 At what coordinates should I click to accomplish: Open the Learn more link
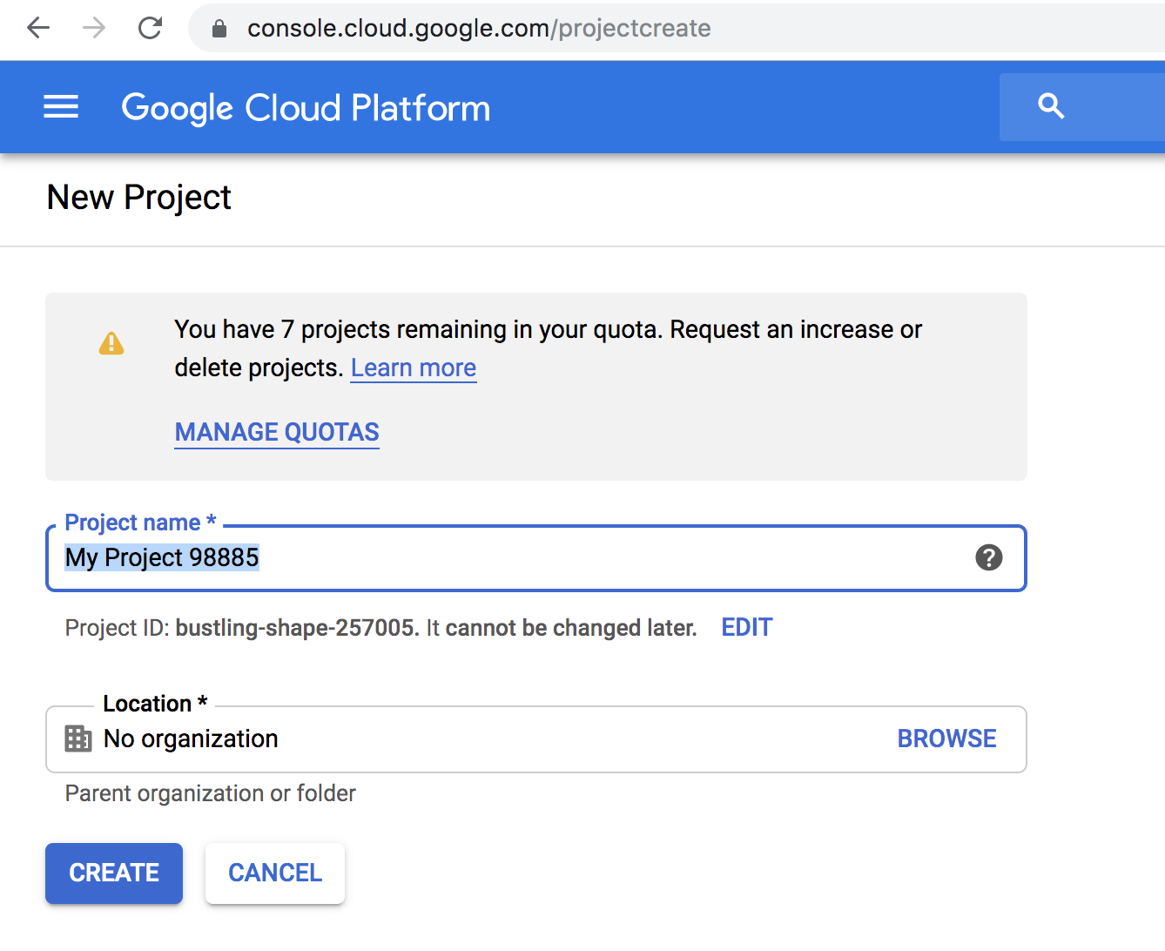click(413, 368)
